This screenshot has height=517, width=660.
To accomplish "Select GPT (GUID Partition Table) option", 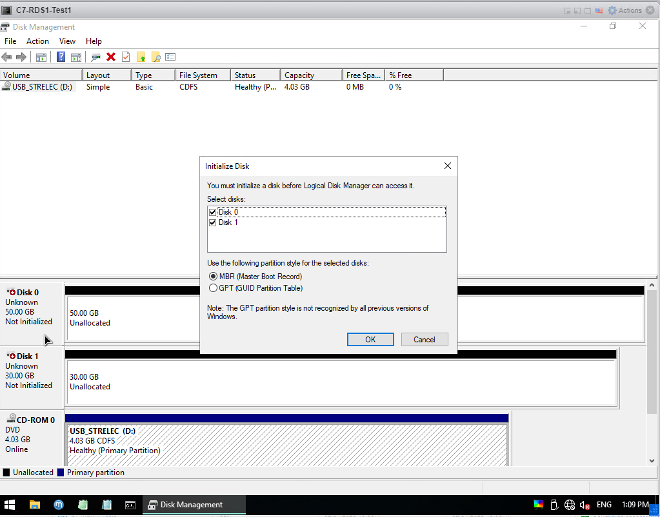I will [213, 288].
